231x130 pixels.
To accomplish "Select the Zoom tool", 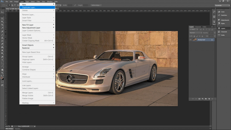I will pos(2,73).
